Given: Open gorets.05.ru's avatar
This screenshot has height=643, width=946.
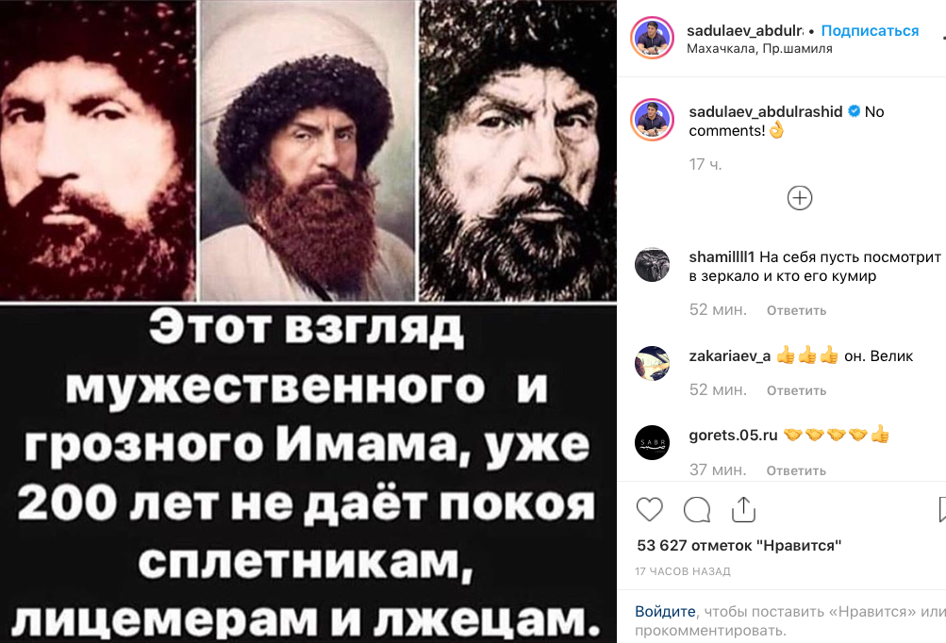Looking at the screenshot, I should [652, 443].
